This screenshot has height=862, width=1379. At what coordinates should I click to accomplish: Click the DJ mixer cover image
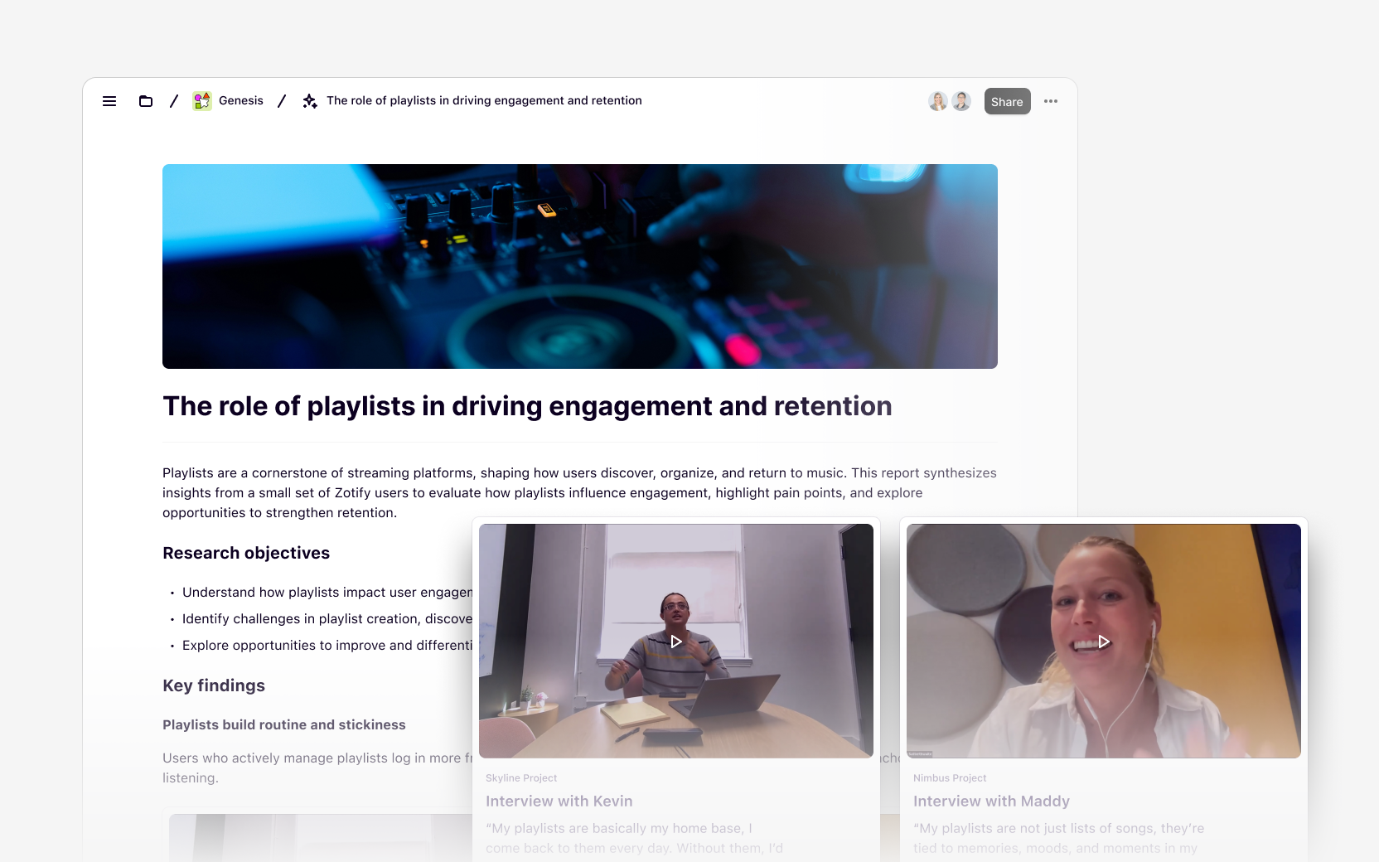click(x=580, y=266)
